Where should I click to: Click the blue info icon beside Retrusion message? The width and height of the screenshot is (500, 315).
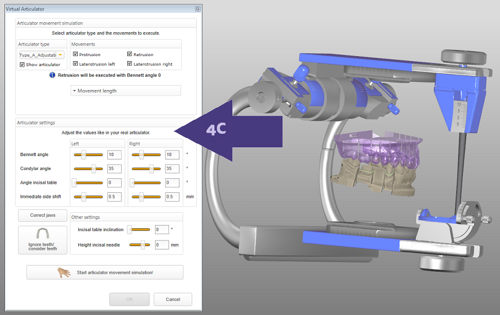[x=52, y=75]
